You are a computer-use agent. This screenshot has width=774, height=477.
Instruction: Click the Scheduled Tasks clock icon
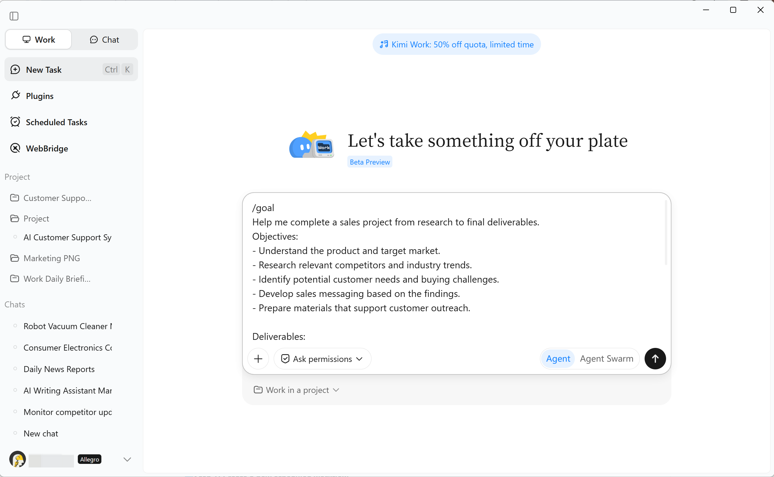[x=15, y=122]
